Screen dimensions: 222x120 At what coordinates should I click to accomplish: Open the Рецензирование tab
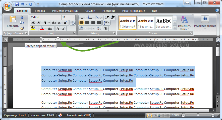[x=134, y=11]
